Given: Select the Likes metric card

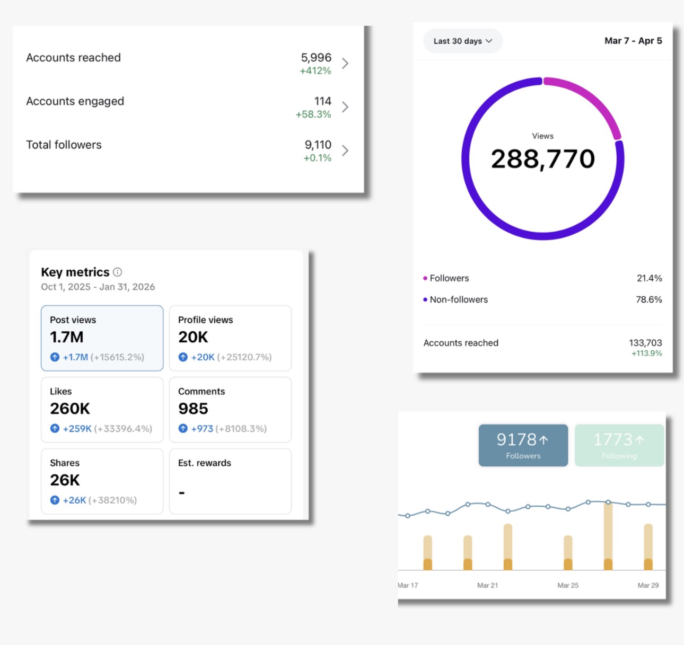Looking at the screenshot, I should [102, 410].
